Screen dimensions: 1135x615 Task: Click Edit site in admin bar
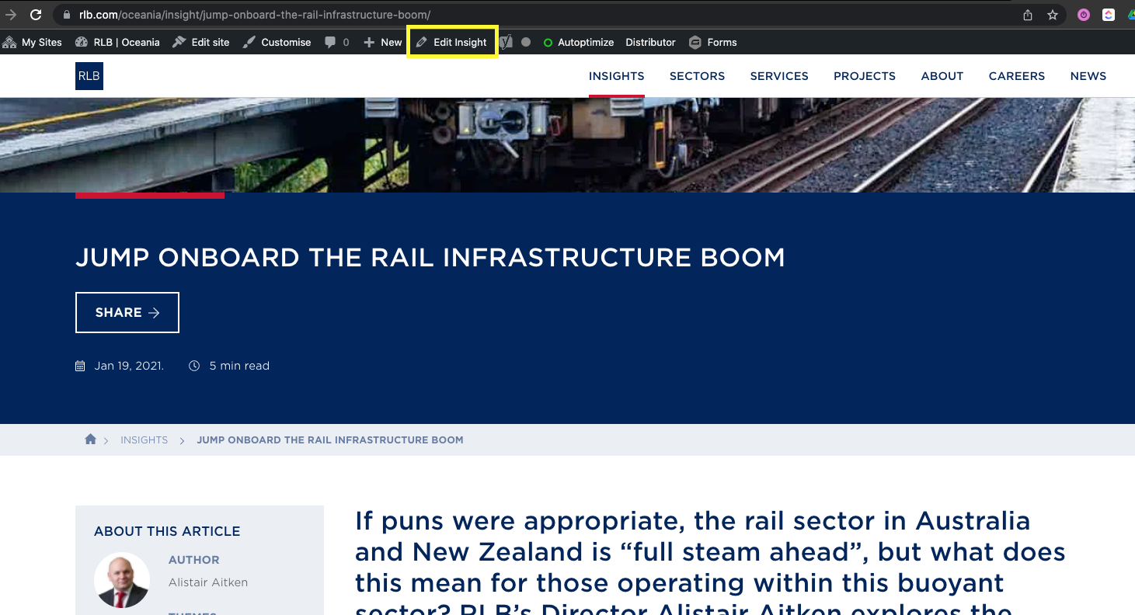[201, 42]
